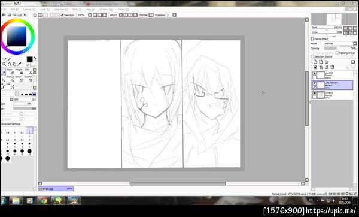
Task: Select brush size preset 3.5
Action: point(22,138)
